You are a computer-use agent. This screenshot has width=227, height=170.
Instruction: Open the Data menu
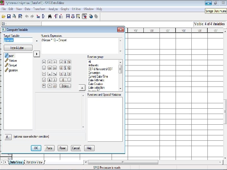(x=27, y=9)
